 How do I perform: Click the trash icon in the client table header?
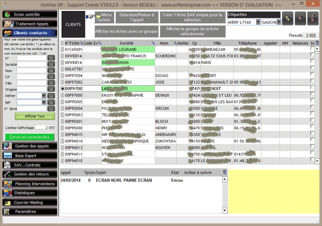tap(317, 43)
